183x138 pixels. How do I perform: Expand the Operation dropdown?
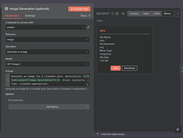click(x=48, y=52)
